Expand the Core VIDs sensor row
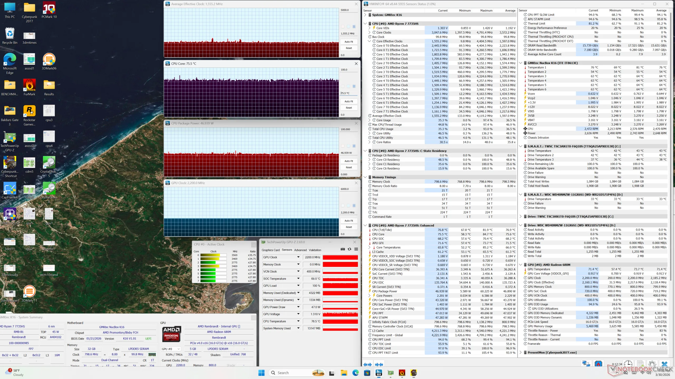This screenshot has width=675, height=379. tap(369, 28)
